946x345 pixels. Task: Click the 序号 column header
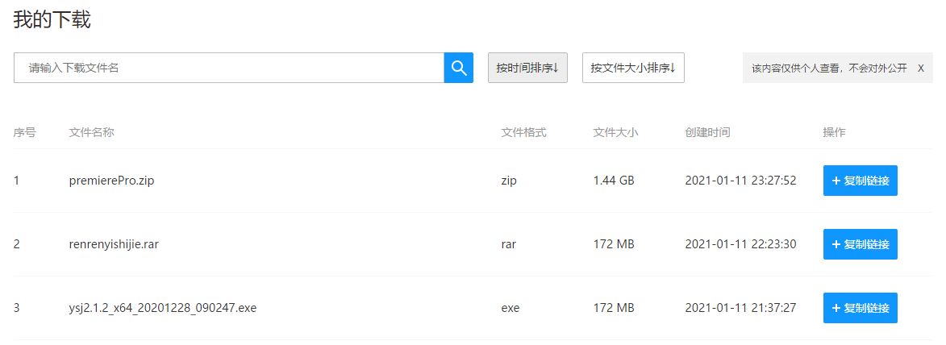25,132
